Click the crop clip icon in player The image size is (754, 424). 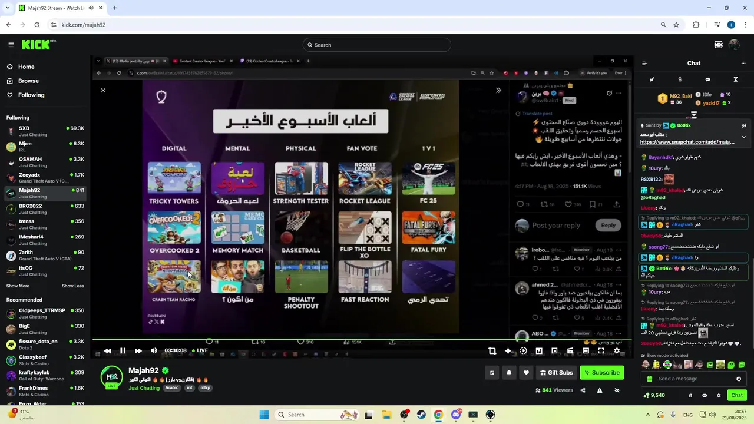pos(492,350)
